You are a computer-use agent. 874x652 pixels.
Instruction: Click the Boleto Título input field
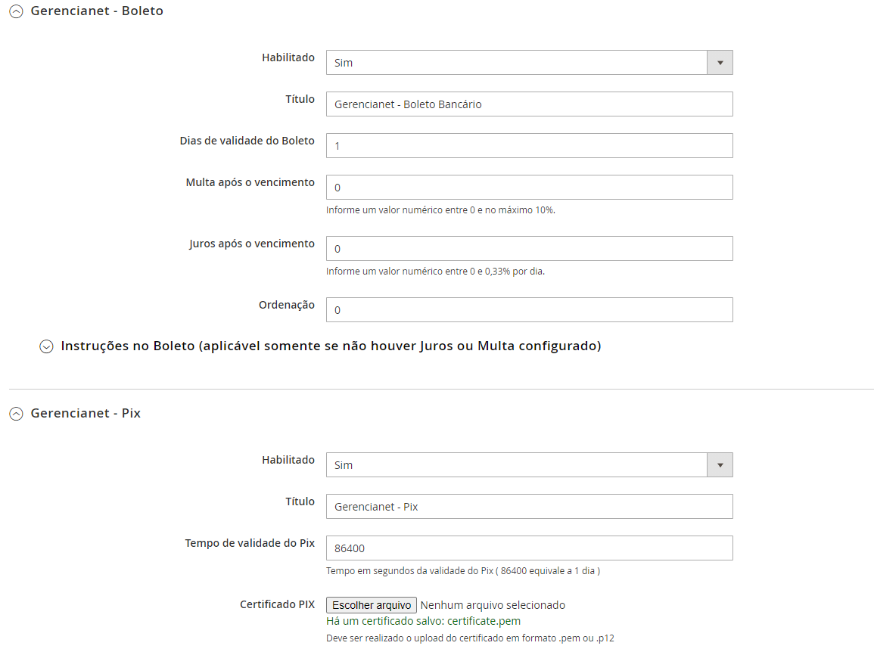tap(529, 104)
